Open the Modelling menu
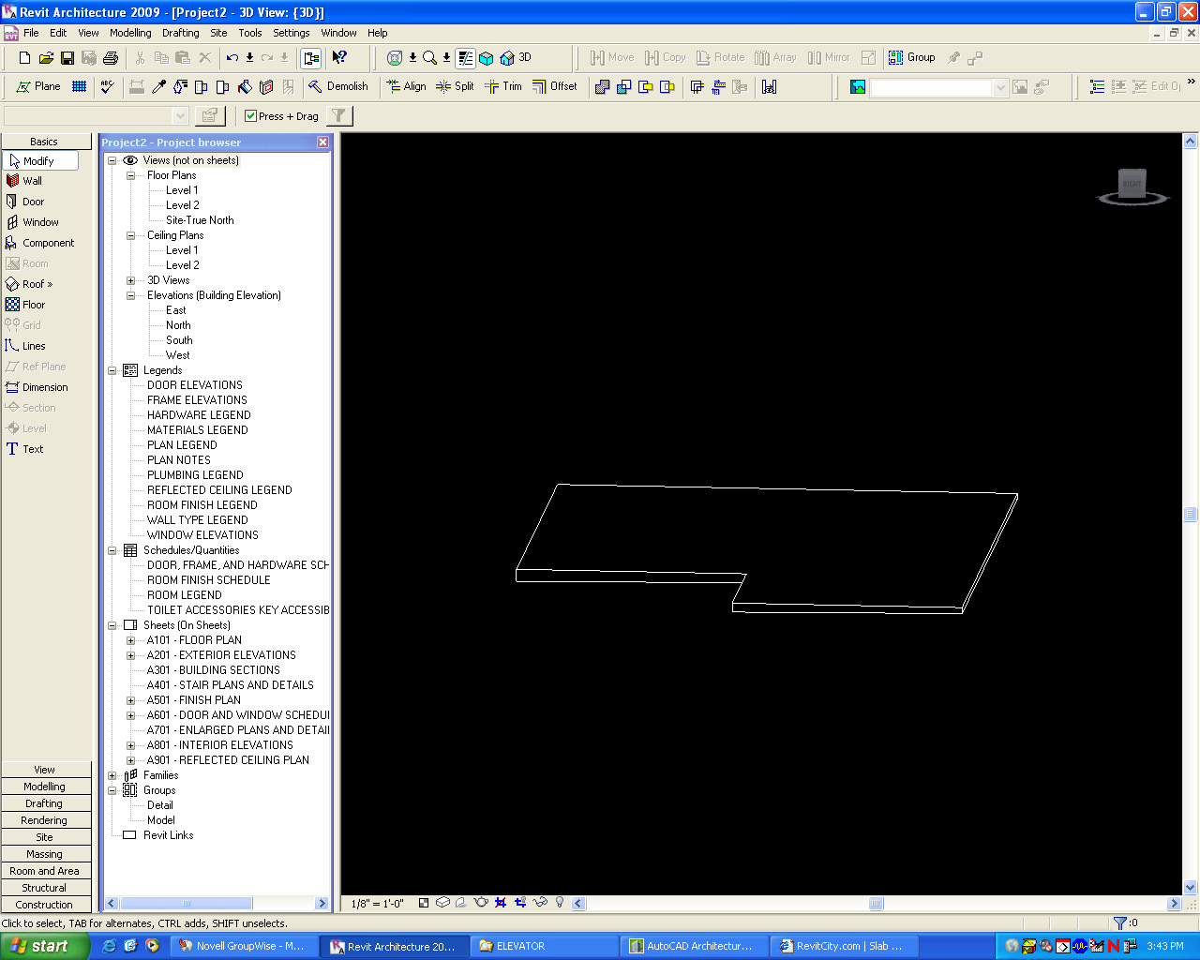Image resolution: width=1200 pixels, height=960 pixels. (130, 33)
